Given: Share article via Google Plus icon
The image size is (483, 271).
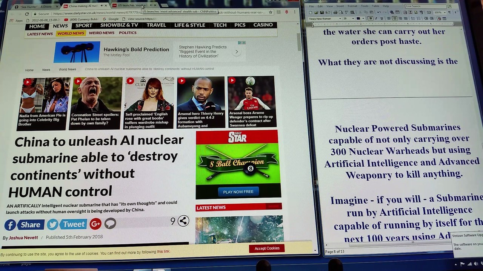Looking at the screenshot, I should (95, 224).
